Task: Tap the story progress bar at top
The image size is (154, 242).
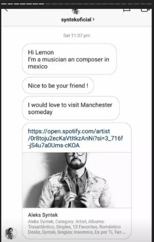Action: point(77,4)
